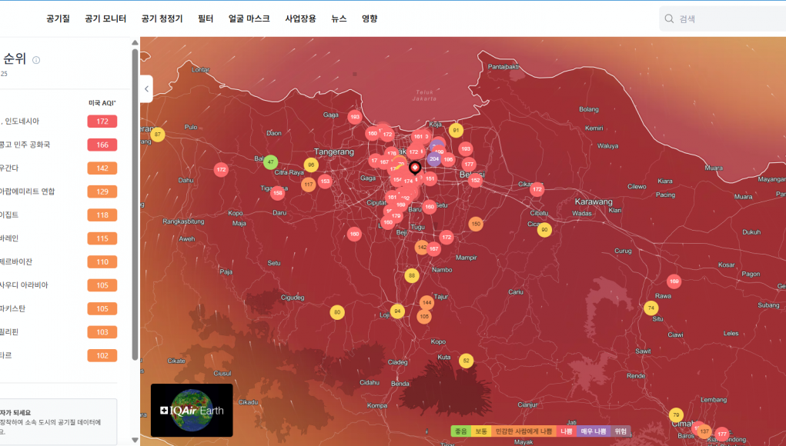
Task: Collapse the ranking sidebar with the chevron
Action: (x=146, y=89)
